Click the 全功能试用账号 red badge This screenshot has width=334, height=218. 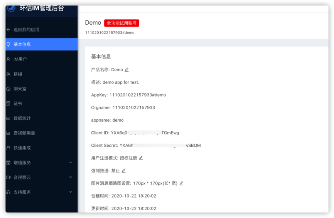pyautogui.click(x=121, y=23)
